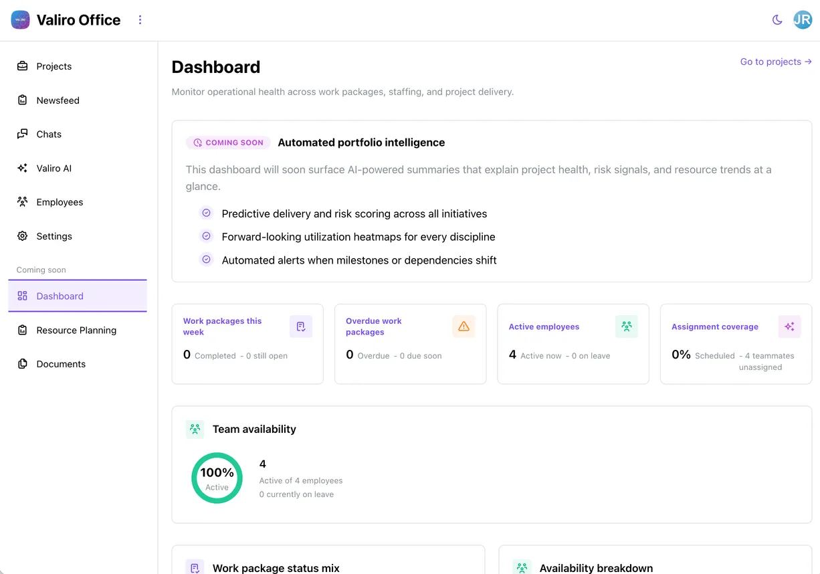Click the team icon on Active employees card
Screen dimensions: 820x574
[627, 326]
